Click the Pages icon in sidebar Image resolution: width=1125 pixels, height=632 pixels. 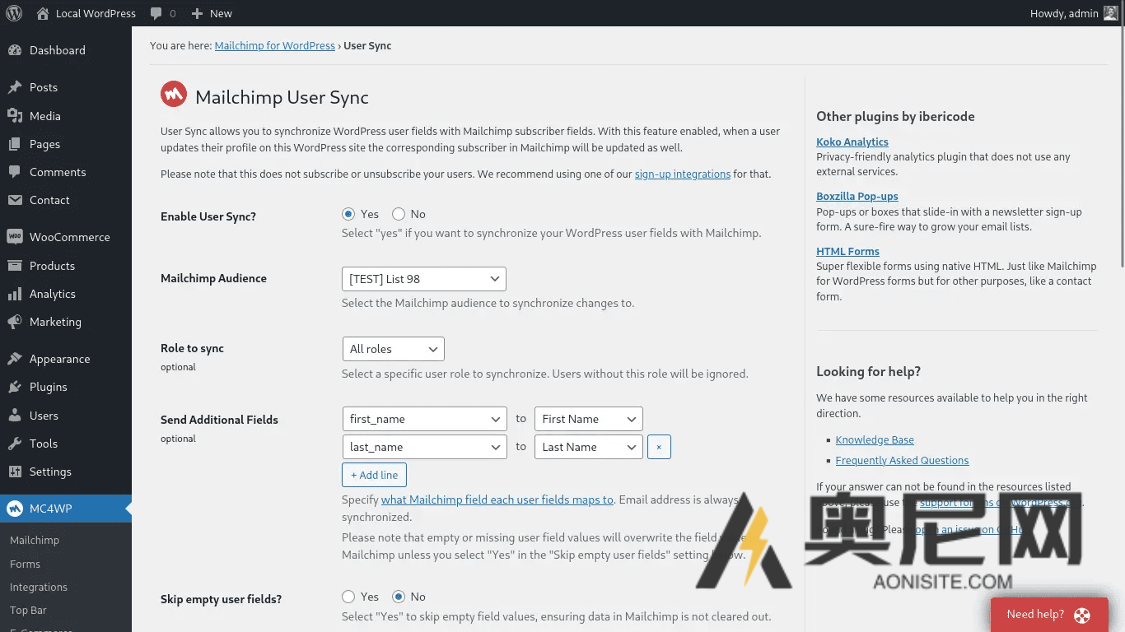15,144
